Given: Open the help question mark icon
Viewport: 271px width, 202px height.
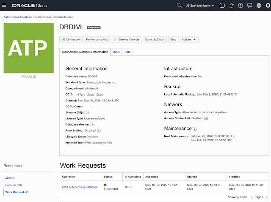Looking at the screenshot, I should coord(241,6).
